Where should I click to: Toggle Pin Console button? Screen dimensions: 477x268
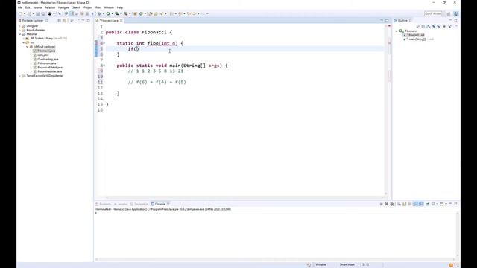click(x=427, y=204)
